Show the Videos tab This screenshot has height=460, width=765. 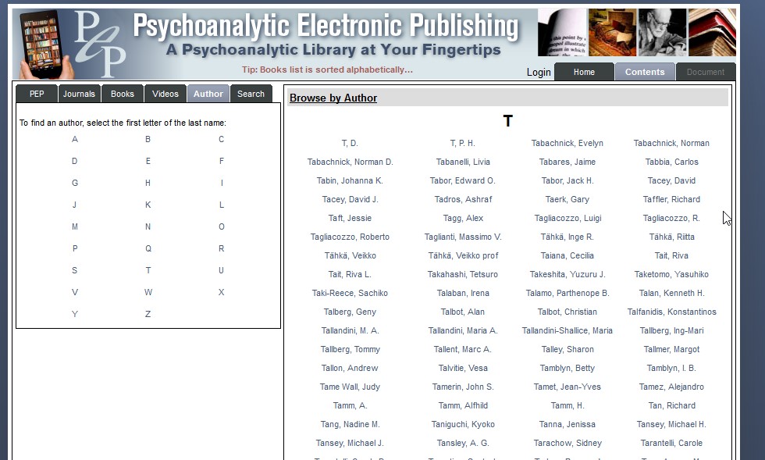165,94
